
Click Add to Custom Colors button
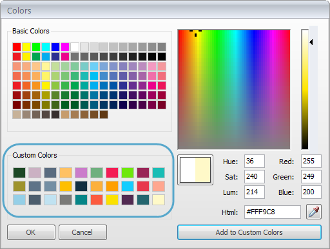pyautogui.click(x=249, y=232)
